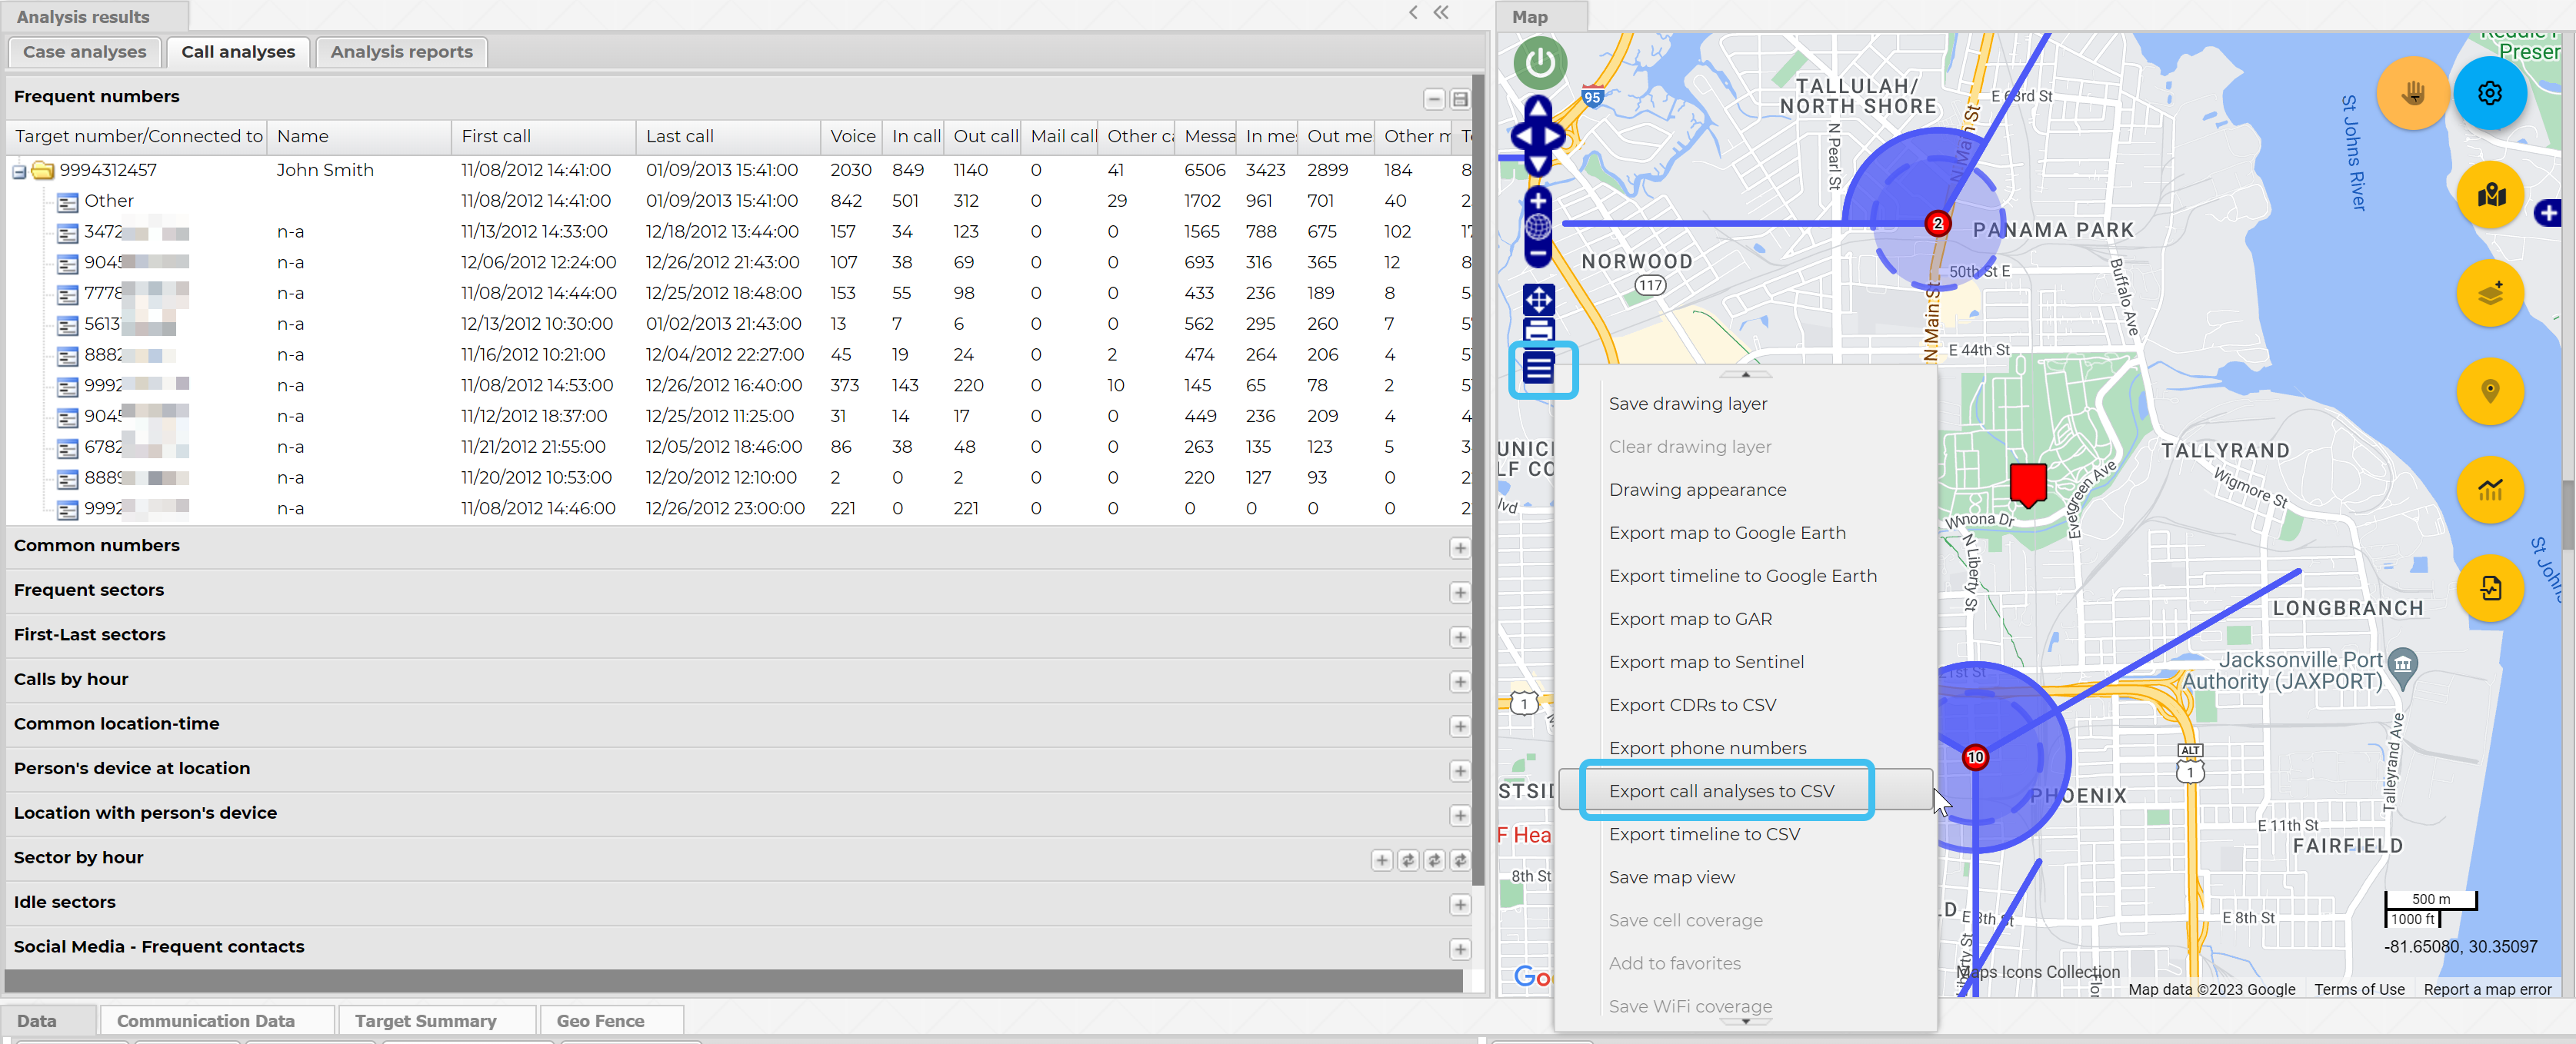Open the Geo Fence tab
Image resolution: width=2576 pixels, height=1044 pixels.
click(x=600, y=1020)
